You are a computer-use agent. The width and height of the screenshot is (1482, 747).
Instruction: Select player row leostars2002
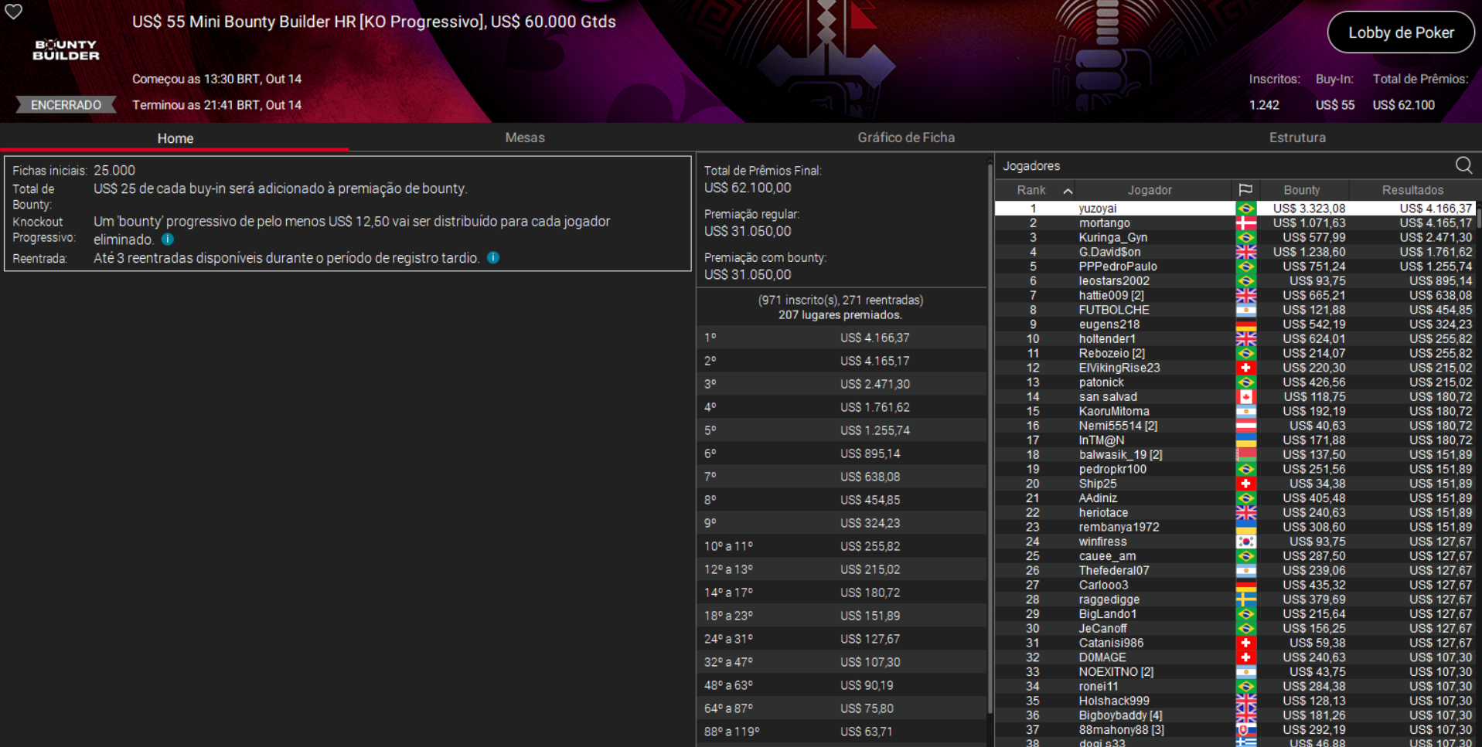pos(1235,281)
